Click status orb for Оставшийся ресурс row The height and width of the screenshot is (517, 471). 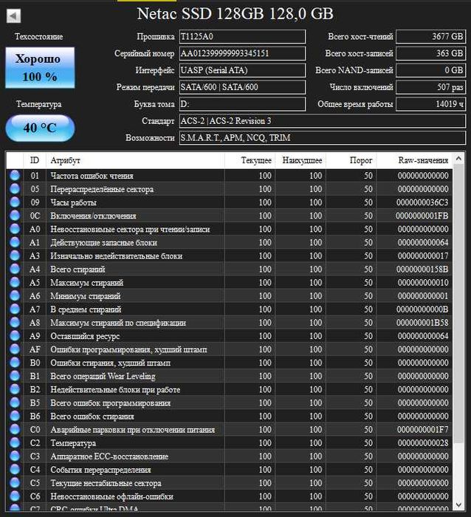click(x=15, y=335)
